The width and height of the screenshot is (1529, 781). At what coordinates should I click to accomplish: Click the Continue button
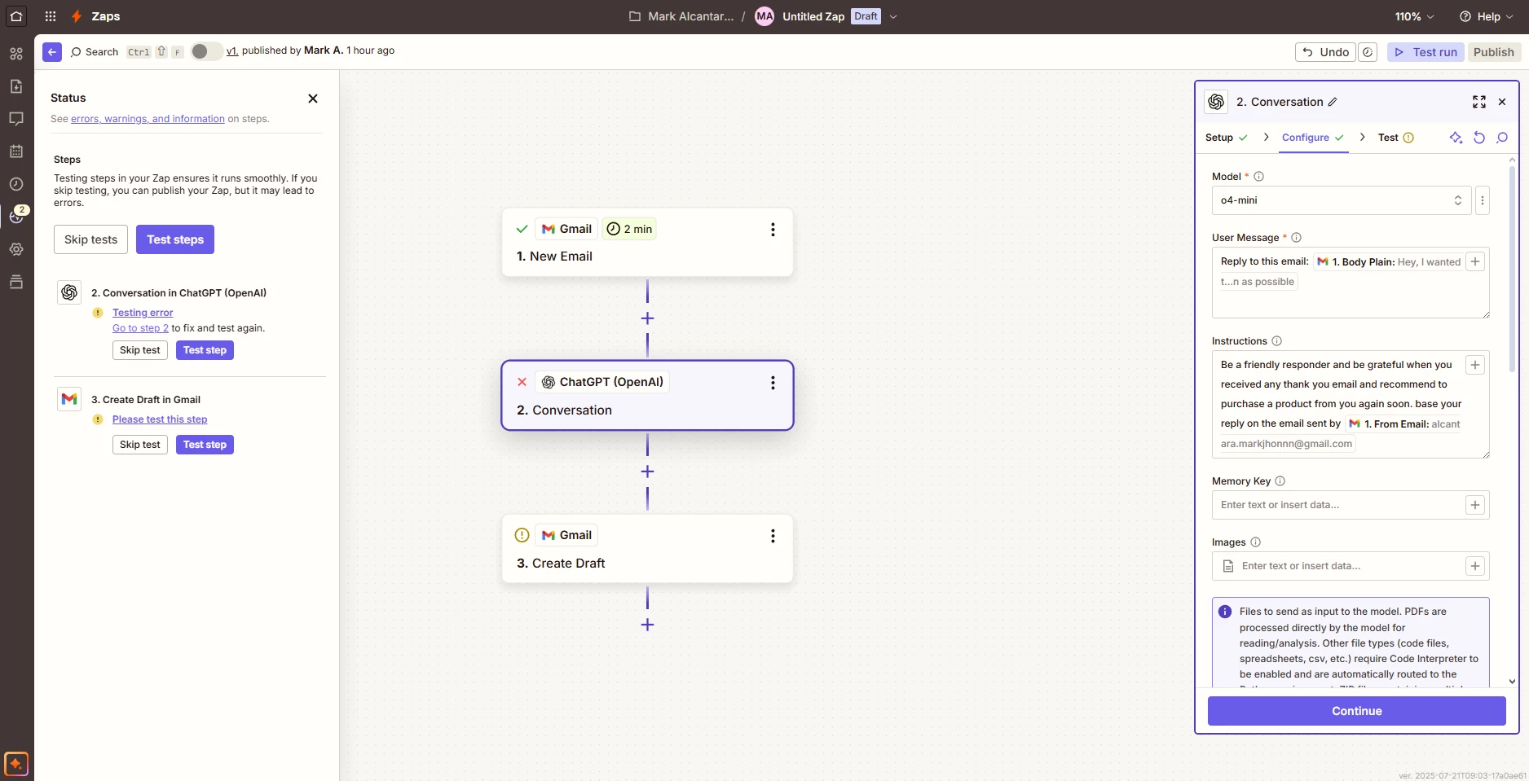tap(1357, 711)
